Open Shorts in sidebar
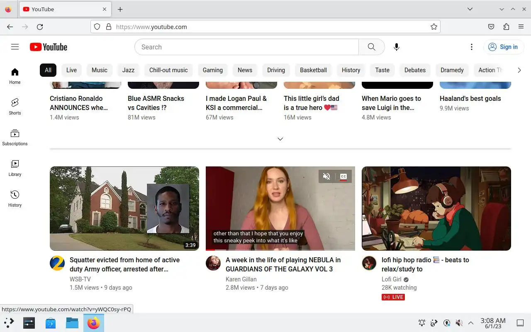 [15, 107]
